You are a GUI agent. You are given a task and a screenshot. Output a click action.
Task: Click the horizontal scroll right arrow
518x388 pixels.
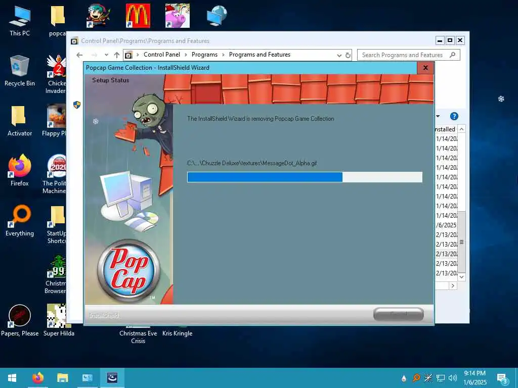[x=453, y=286]
